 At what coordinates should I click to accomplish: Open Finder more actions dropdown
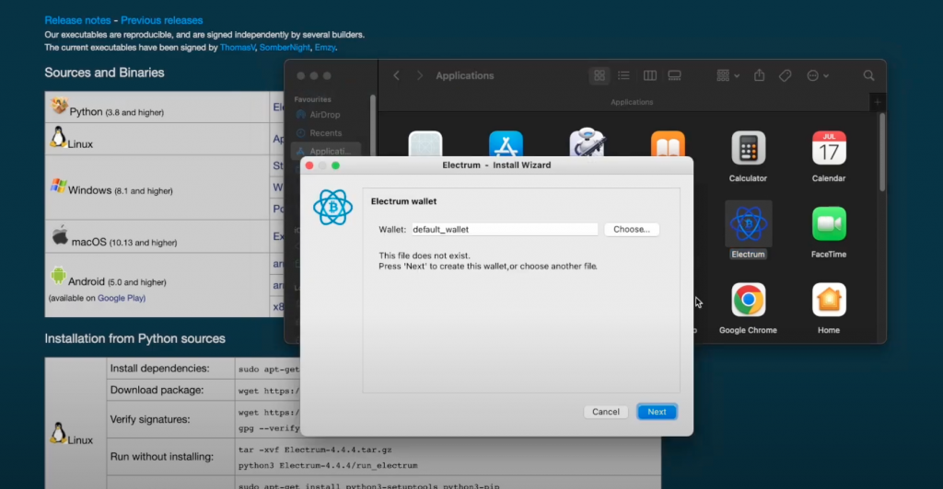pyautogui.click(x=818, y=75)
